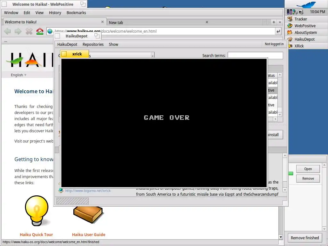This screenshot has height=246, width=328.
Task: Click the package list scroll right arrow
Action: click(275, 119)
